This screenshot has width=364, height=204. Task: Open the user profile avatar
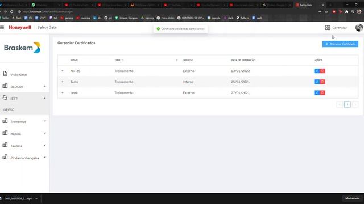coord(359,28)
